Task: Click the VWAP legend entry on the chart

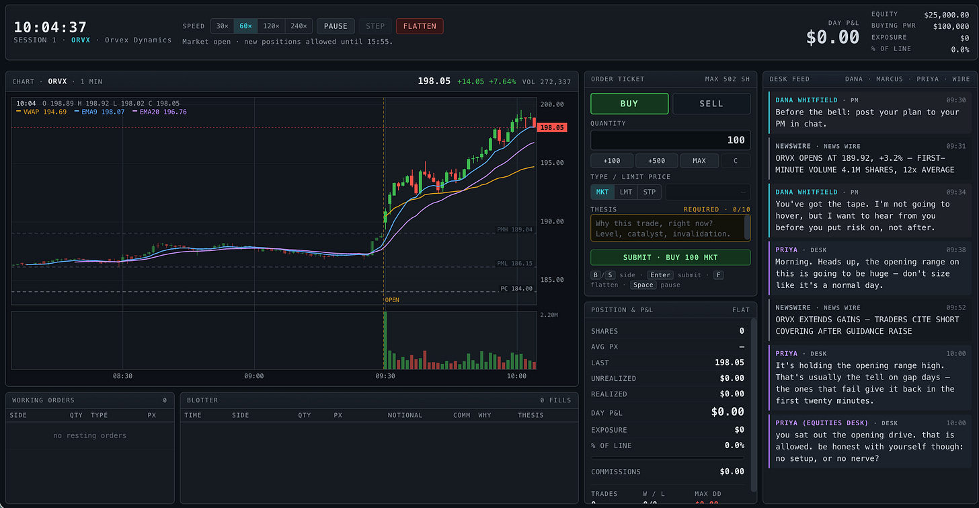Action: coord(41,112)
